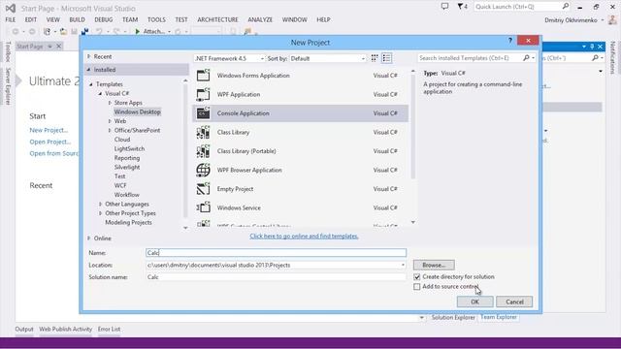
Task: Switch templates to medium icons view
Action: [375, 58]
